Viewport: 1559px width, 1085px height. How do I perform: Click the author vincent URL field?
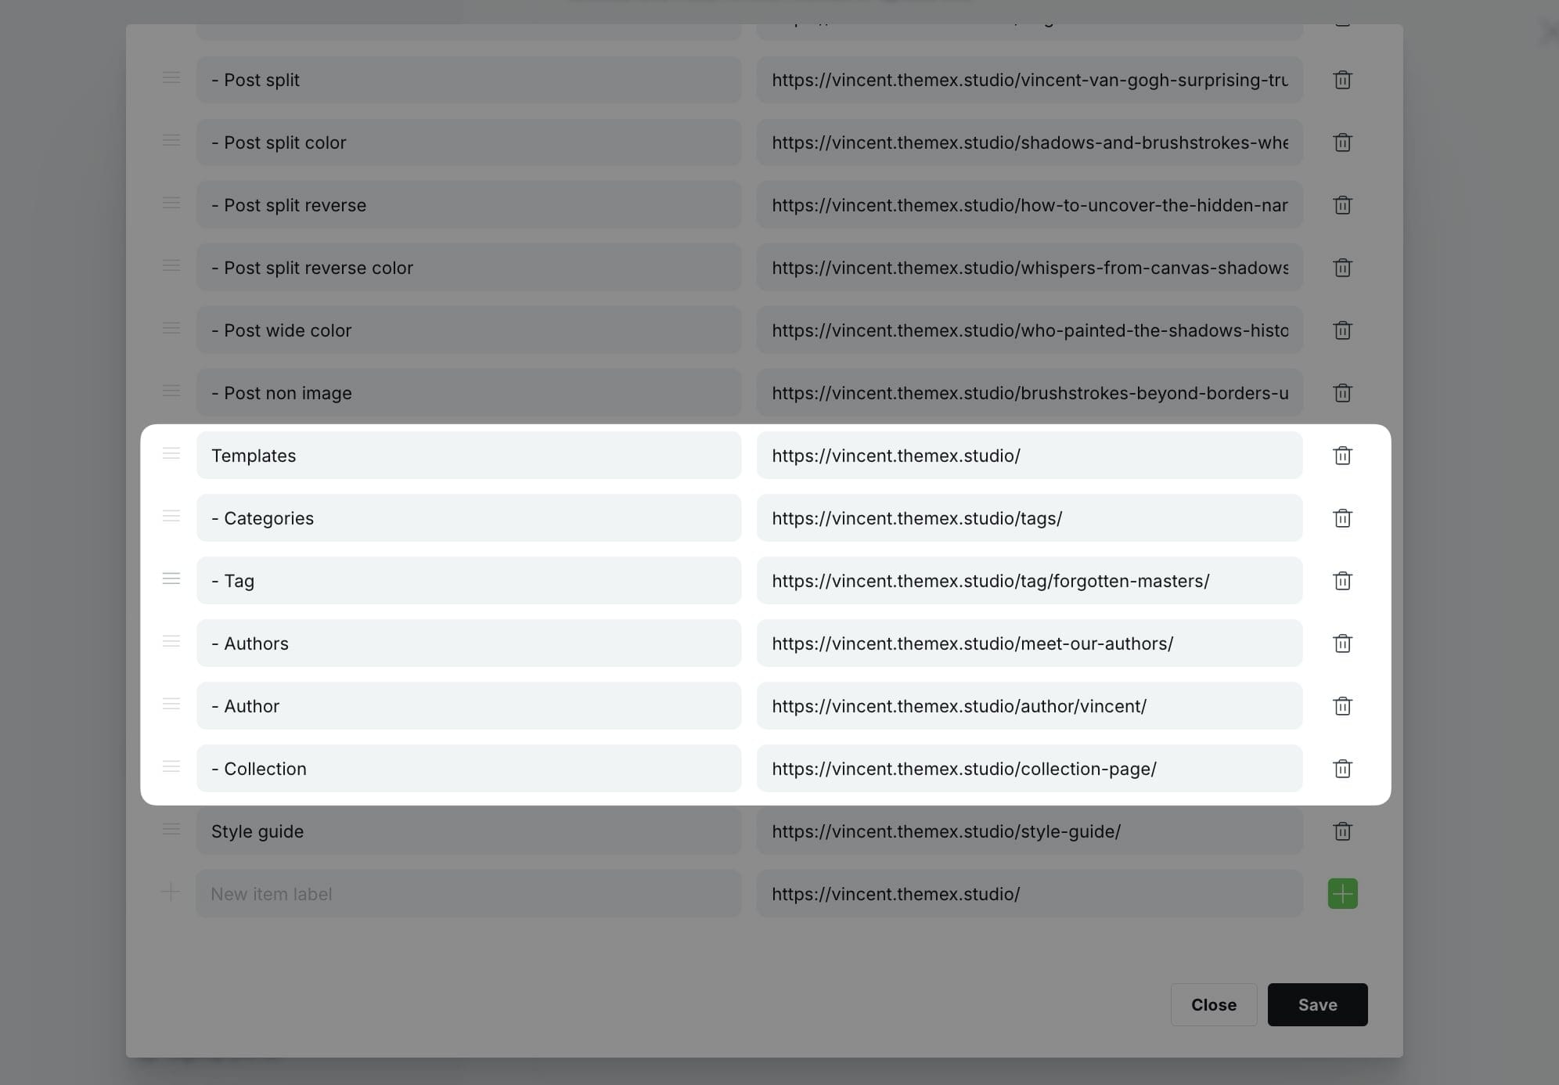point(1029,705)
